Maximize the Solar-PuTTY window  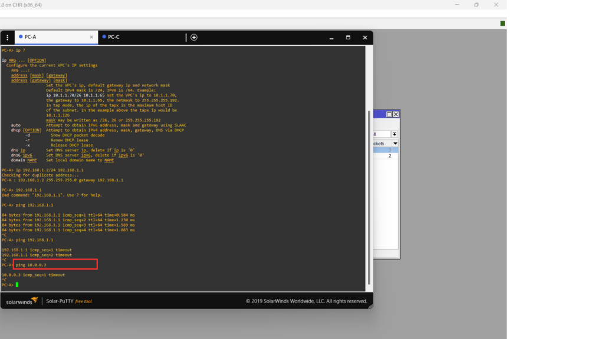click(x=348, y=37)
